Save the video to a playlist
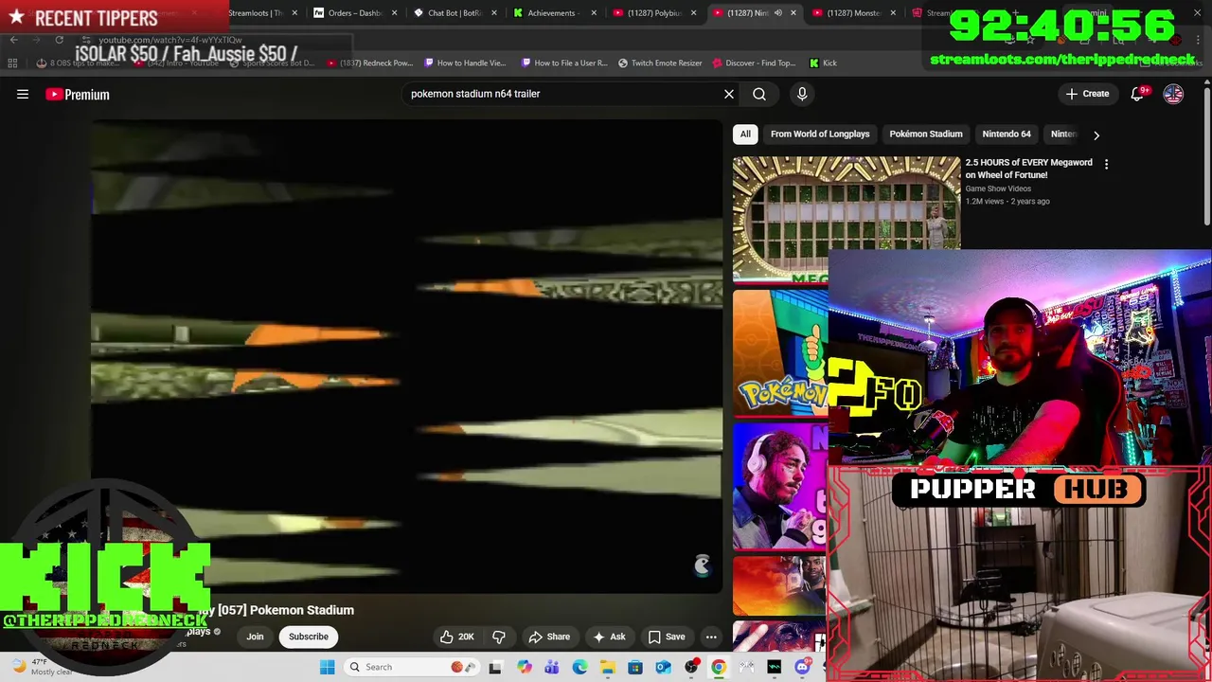The image size is (1212, 682). pyautogui.click(x=667, y=637)
